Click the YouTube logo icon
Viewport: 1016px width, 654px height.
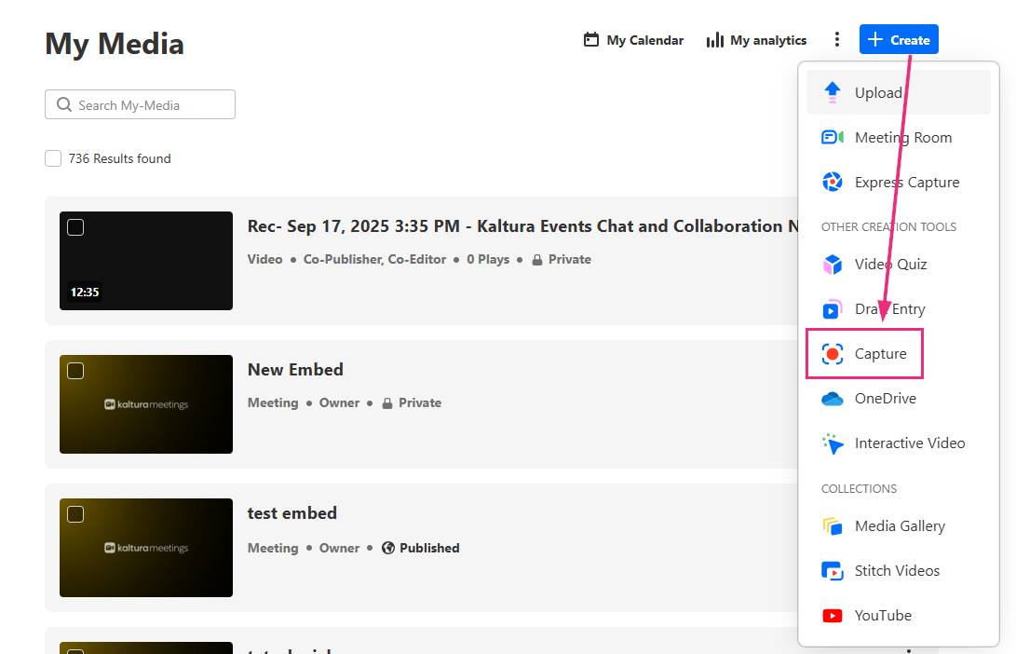point(832,616)
